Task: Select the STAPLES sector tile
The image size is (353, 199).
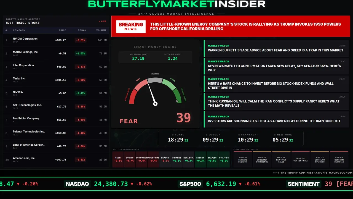Action: click(x=212, y=159)
